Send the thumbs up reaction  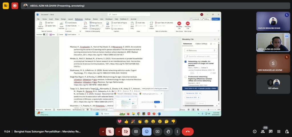pos(126,122)
